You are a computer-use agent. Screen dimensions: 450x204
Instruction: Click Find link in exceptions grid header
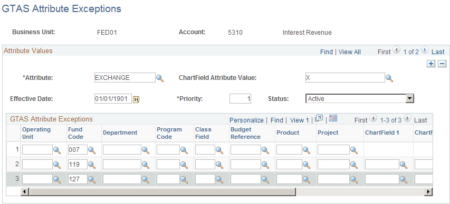tap(276, 120)
